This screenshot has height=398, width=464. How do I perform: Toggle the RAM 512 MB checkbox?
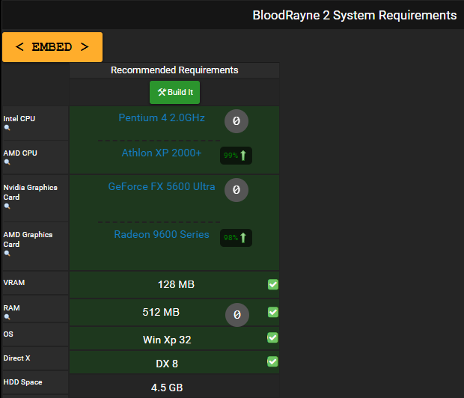[273, 312]
